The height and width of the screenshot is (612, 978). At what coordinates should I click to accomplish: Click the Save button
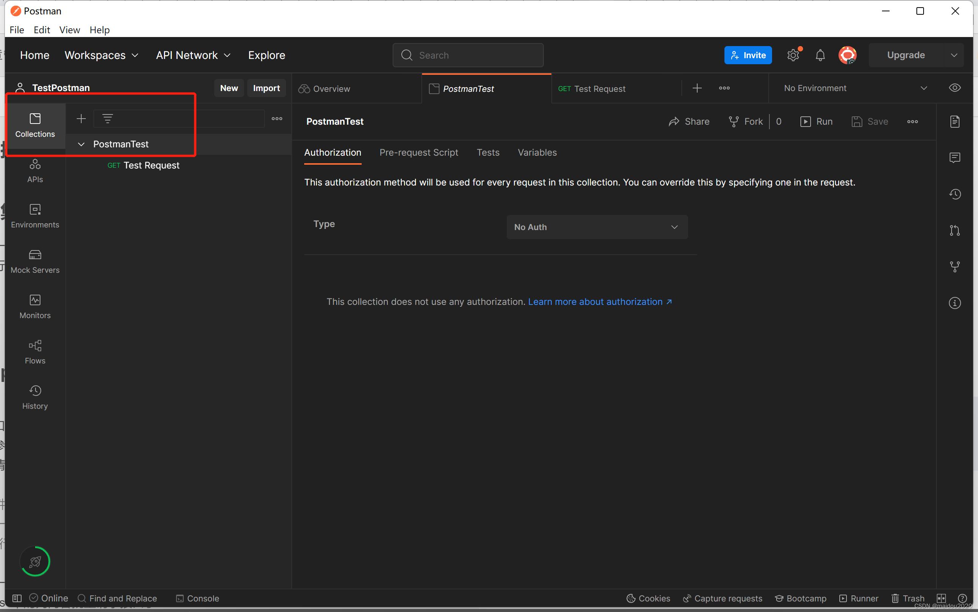pyautogui.click(x=870, y=121)
